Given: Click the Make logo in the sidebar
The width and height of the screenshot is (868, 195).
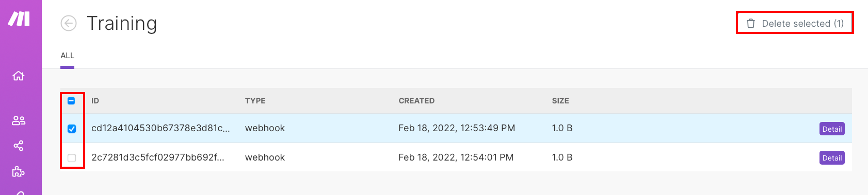Looking at the screenshot, I should 19,19.
